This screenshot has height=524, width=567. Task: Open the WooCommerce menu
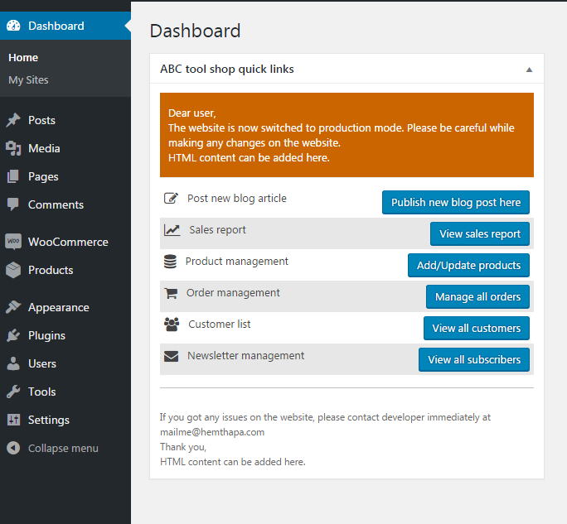65,242
